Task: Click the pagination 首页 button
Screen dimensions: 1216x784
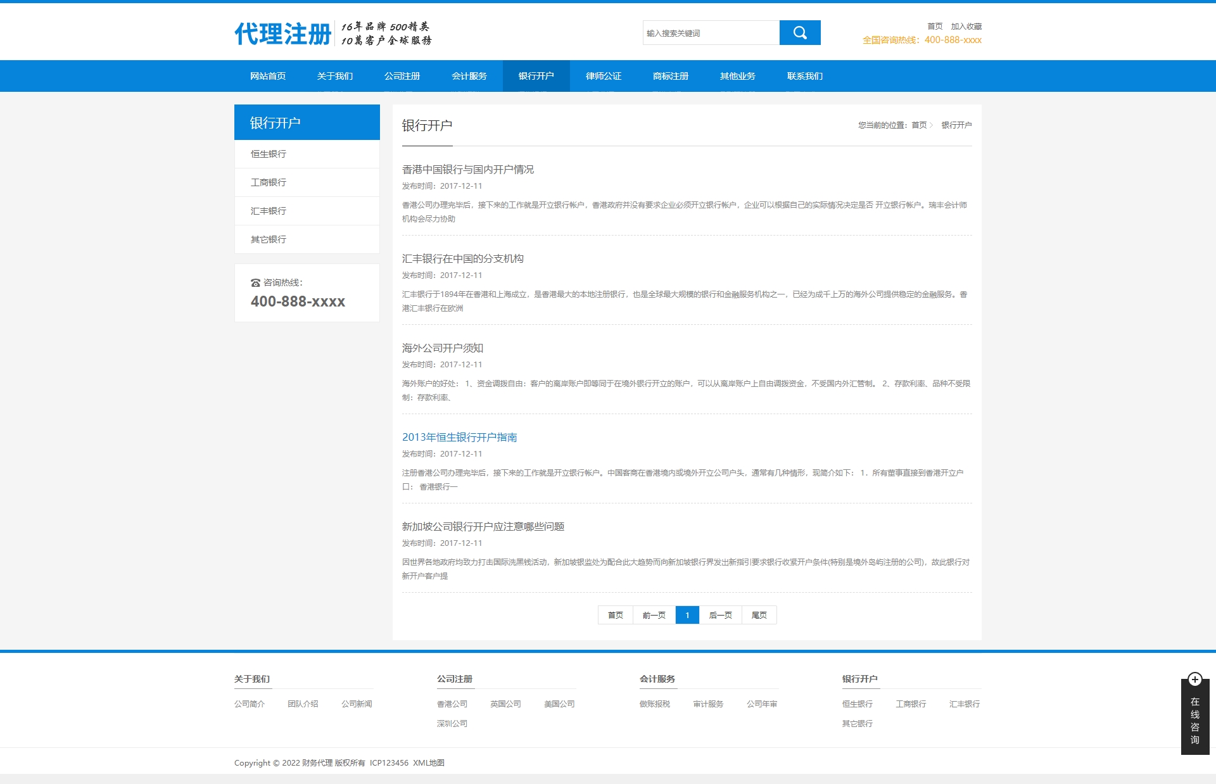Action: click(616, 615)
